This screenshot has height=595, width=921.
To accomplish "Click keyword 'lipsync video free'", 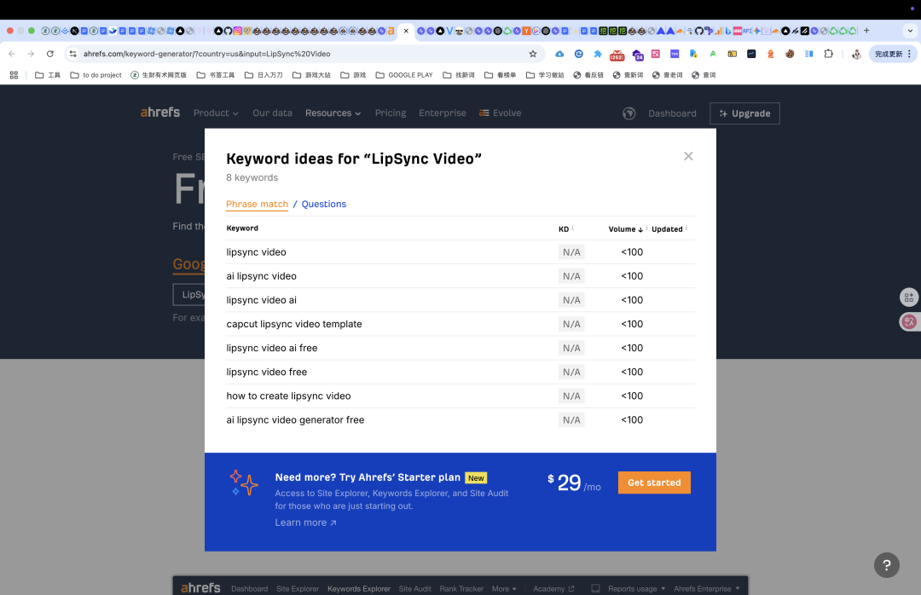I will [x=267, y=373].
